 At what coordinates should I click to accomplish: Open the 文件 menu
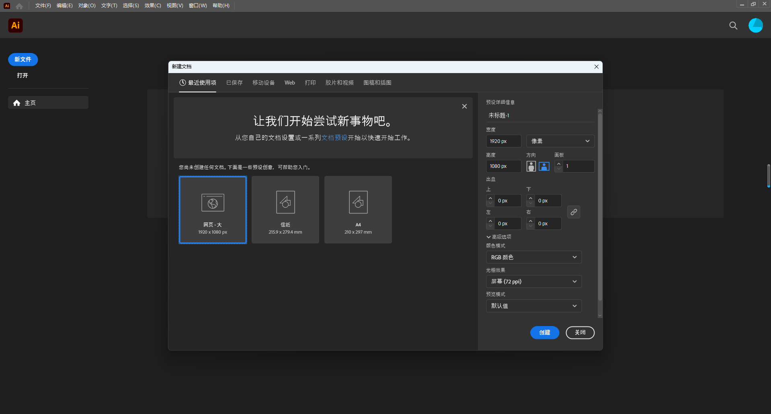42,6
